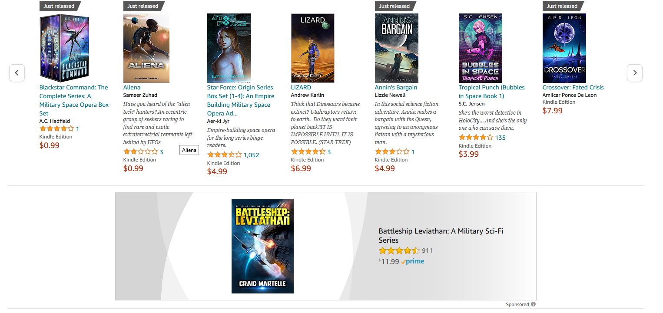Viewport: 663px width, 313px height.
Task: Click the carousel previous arrow button
Action: pyautogui.click(x=17, y=72)
